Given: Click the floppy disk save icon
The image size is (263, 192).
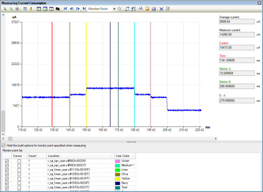Looking at the screenshot, I should [x=153, y=9].
